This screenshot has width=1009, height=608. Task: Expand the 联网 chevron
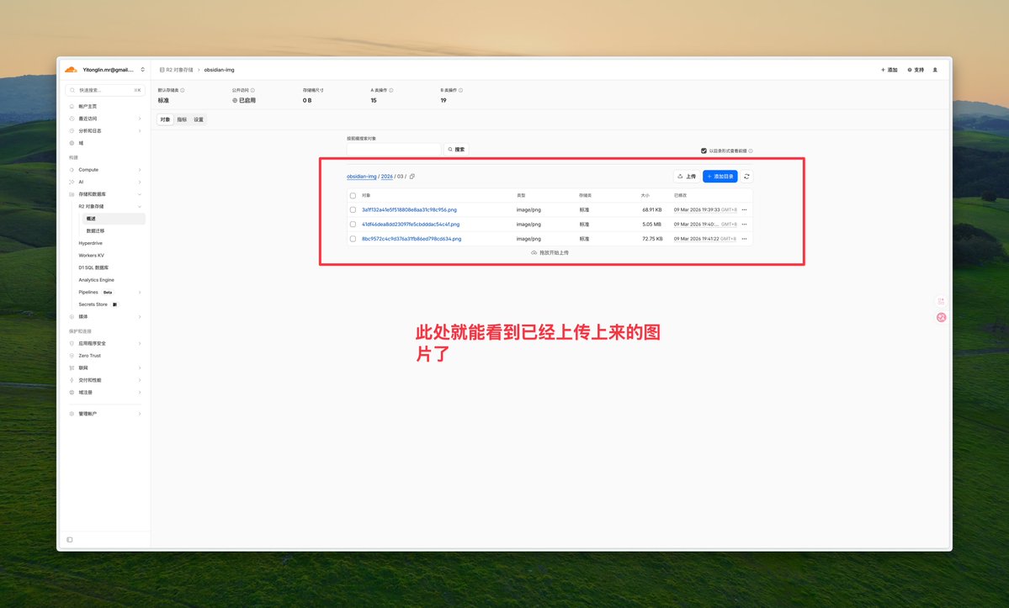pyautogui.click(x=140, y=367)
